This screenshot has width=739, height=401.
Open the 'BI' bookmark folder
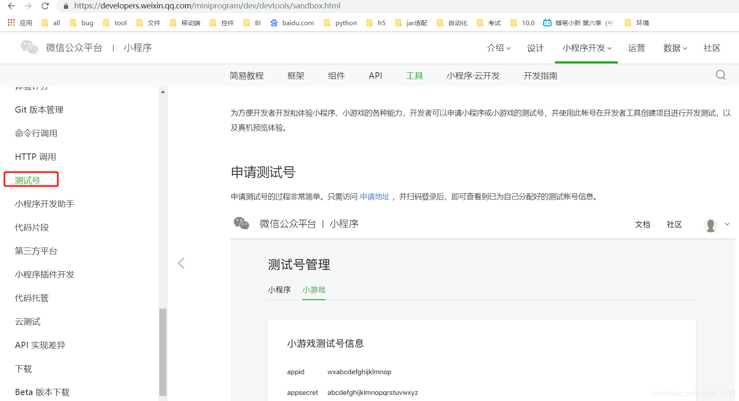pos(252,23)
